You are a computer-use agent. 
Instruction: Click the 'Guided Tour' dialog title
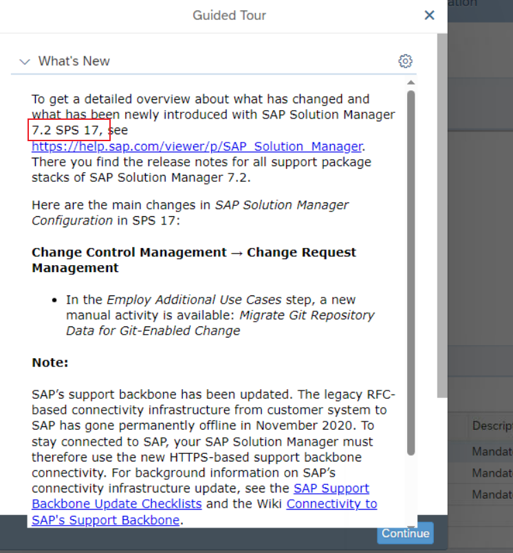click(229, 16)
